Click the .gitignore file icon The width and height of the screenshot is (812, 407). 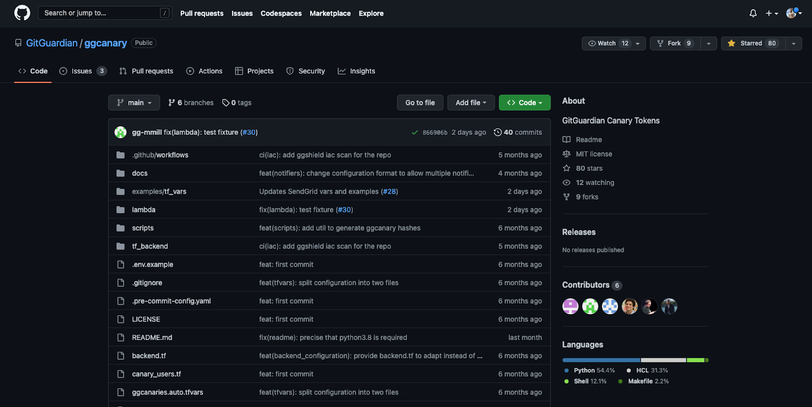[x=121, y=283]
